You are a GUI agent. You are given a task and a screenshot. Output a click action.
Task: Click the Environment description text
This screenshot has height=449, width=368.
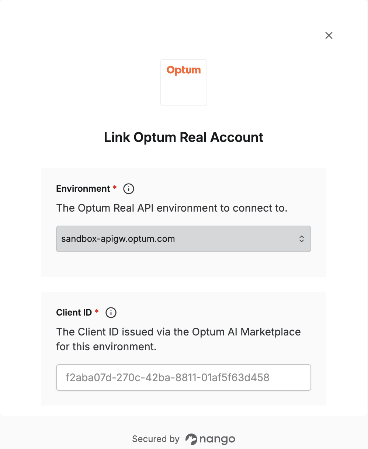point(172,208)
